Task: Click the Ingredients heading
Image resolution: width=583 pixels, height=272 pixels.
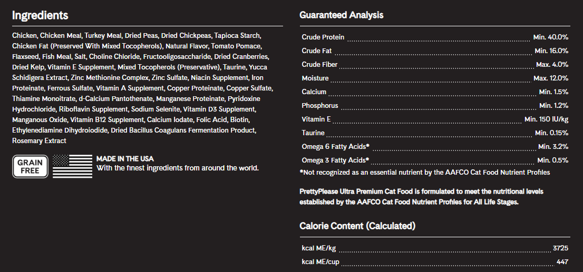Action: [40, 15]
